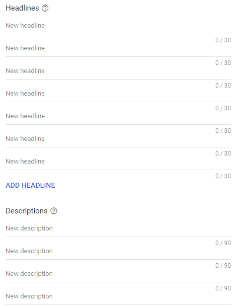Click the 0 / 30 counter above ADD HEADLINE

(x=223, y=176)
